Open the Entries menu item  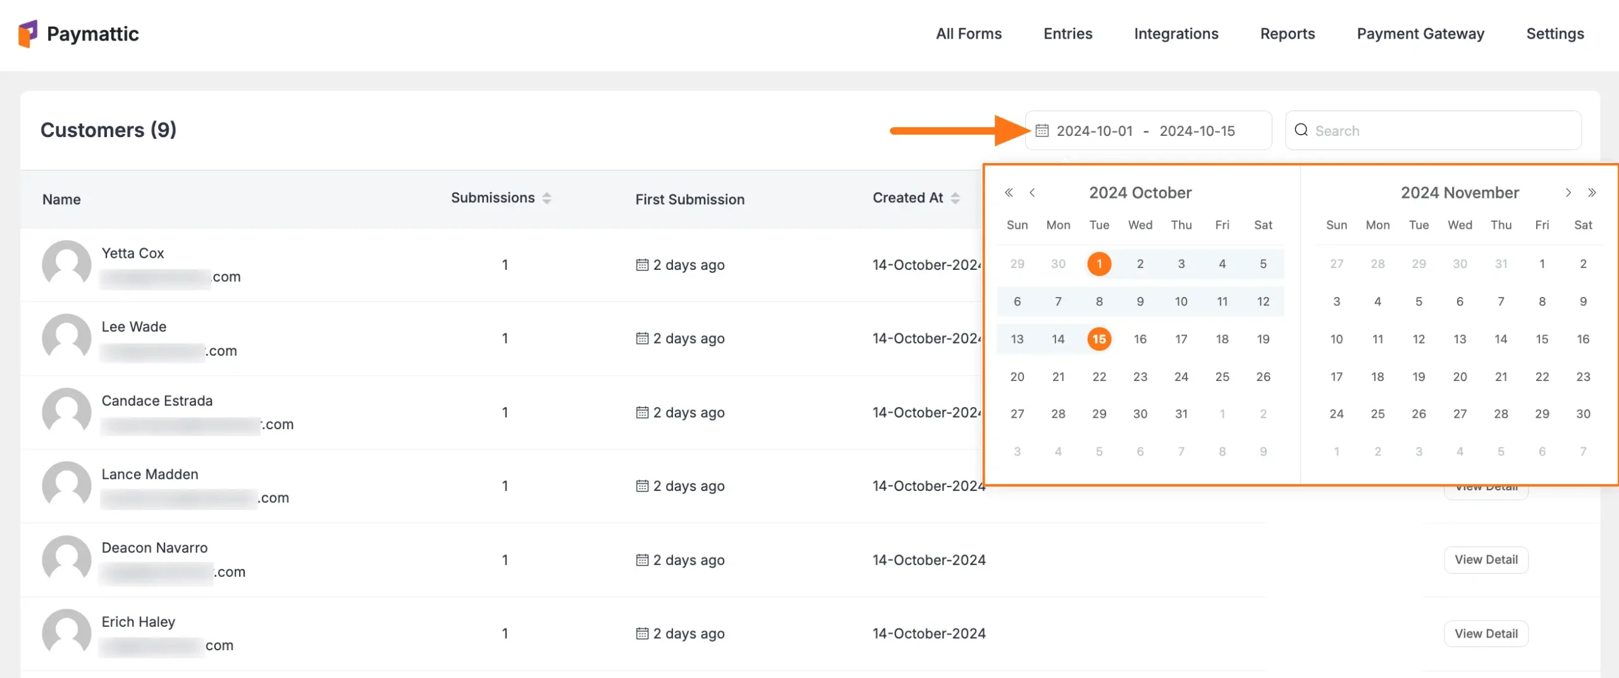1067,33
